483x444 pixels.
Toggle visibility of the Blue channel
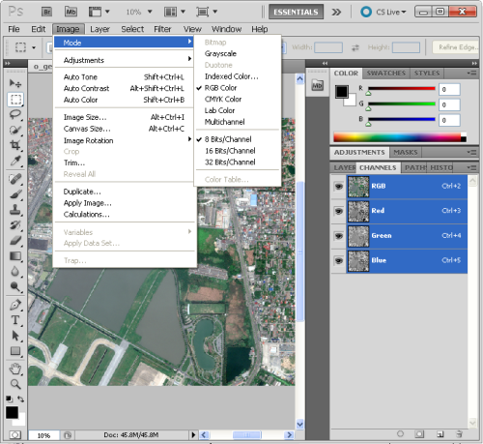338,260
